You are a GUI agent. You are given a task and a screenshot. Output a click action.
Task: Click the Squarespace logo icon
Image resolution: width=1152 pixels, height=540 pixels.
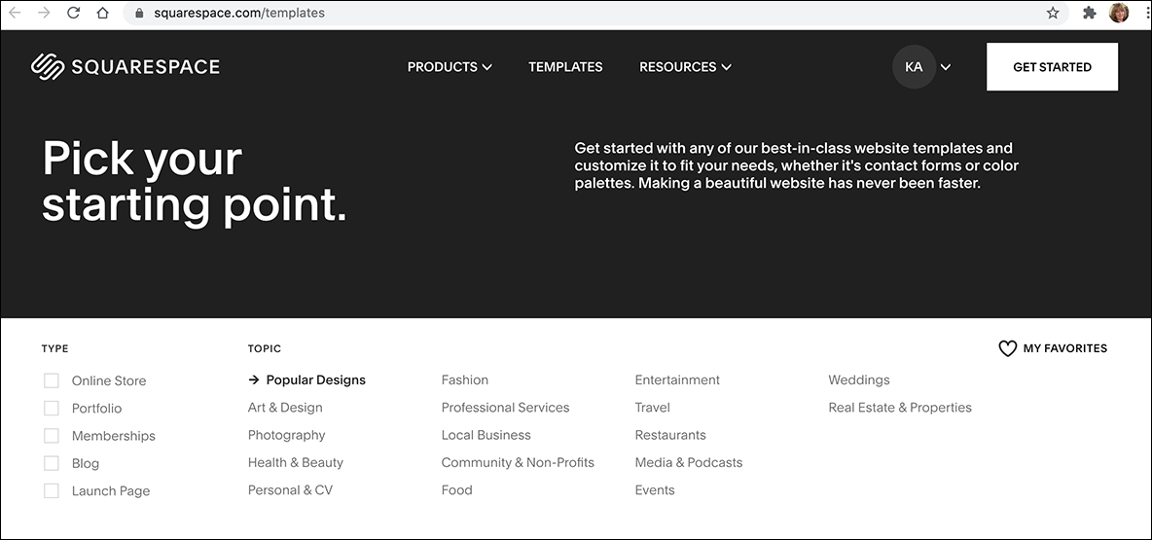(x=47, y=66)
